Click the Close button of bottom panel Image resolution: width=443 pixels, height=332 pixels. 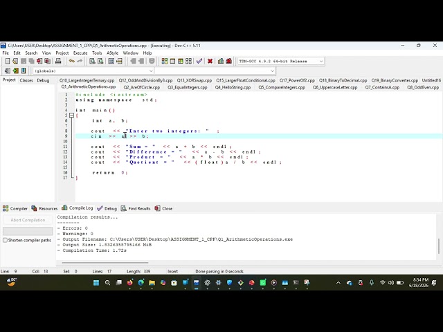[163, 209]
